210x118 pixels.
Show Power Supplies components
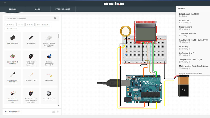tap(12, 29)
